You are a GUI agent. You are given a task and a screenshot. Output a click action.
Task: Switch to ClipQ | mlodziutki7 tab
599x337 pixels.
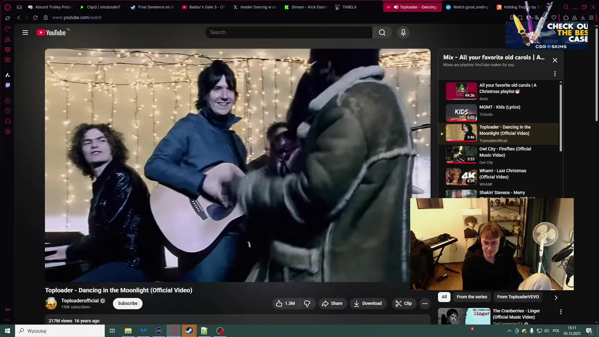(x=100, y=7)
